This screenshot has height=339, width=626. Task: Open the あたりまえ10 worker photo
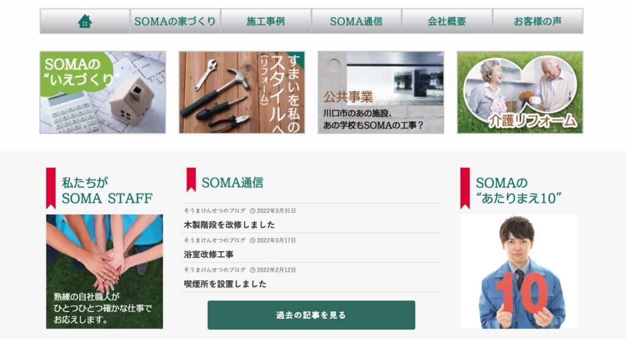tap(518, 272)
